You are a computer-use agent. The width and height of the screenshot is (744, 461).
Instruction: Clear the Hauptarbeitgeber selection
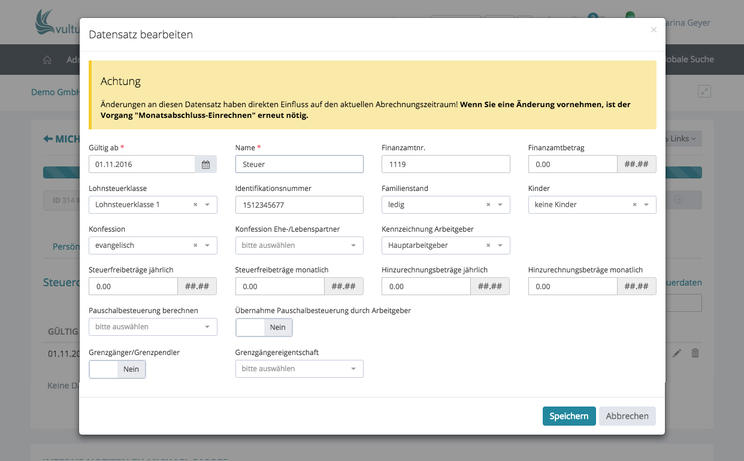coord(488,245)
